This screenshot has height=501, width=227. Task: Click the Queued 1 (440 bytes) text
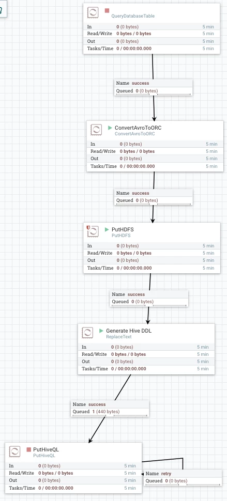point(96,412)
